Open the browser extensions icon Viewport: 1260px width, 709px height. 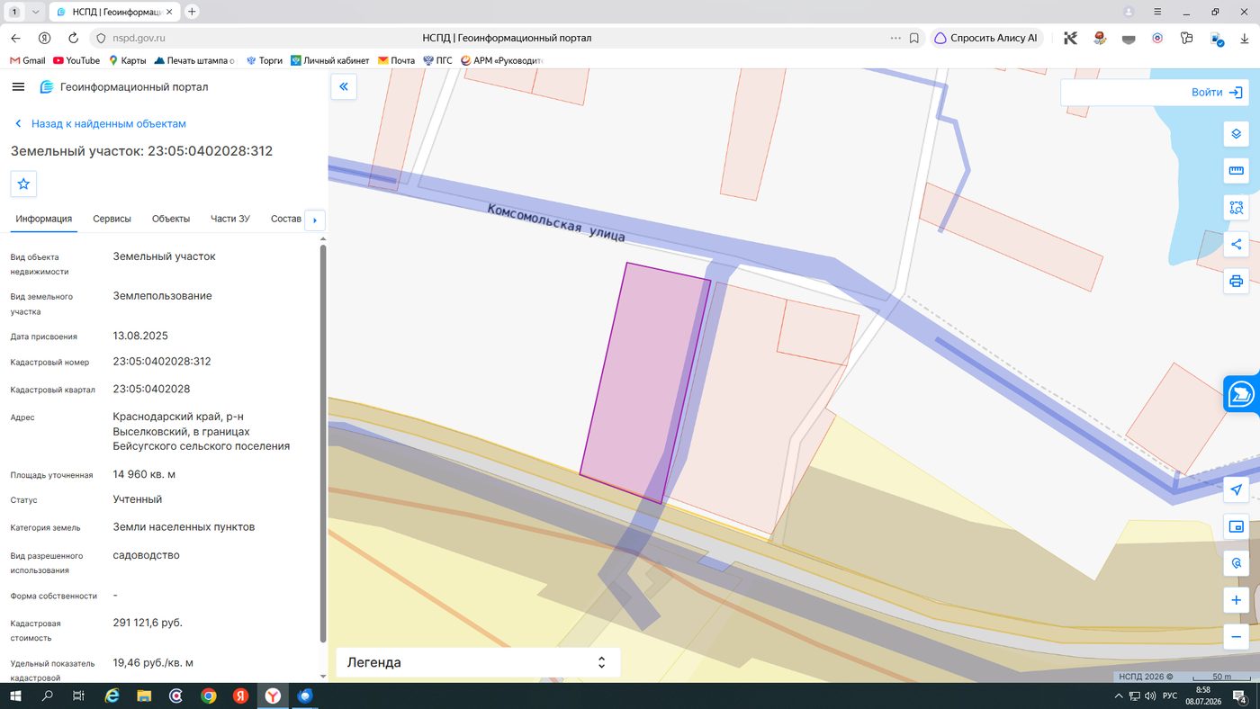click(x=1186, y=39)
